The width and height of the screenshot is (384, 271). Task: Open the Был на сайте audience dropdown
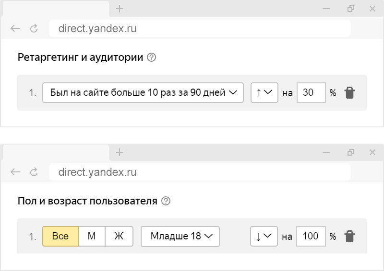[143, 93]
